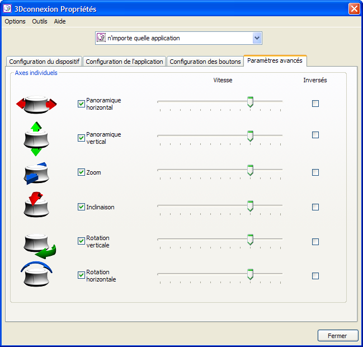Switch to Configuration des boutons tab
The width and height of the screenshot is (363, 347).
(x=205, y=62)
